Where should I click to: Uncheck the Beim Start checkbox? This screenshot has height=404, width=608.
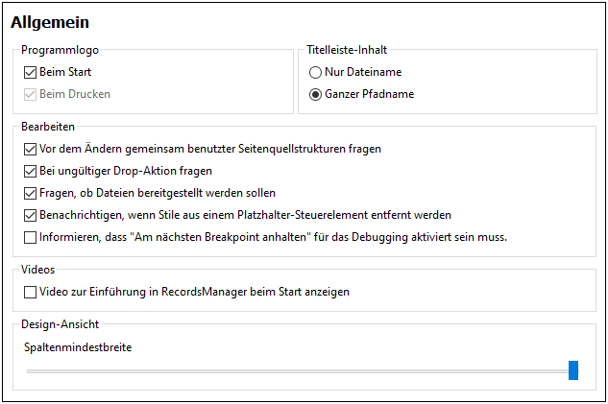(x=31, y=72)
